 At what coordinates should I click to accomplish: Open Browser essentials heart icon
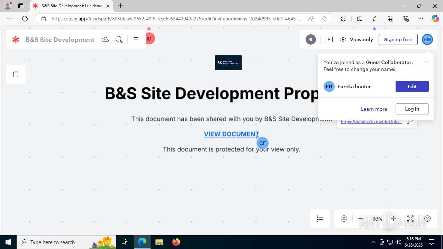click(x=406, y=19)
